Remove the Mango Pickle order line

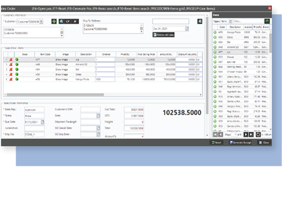(x=11, y=79)
